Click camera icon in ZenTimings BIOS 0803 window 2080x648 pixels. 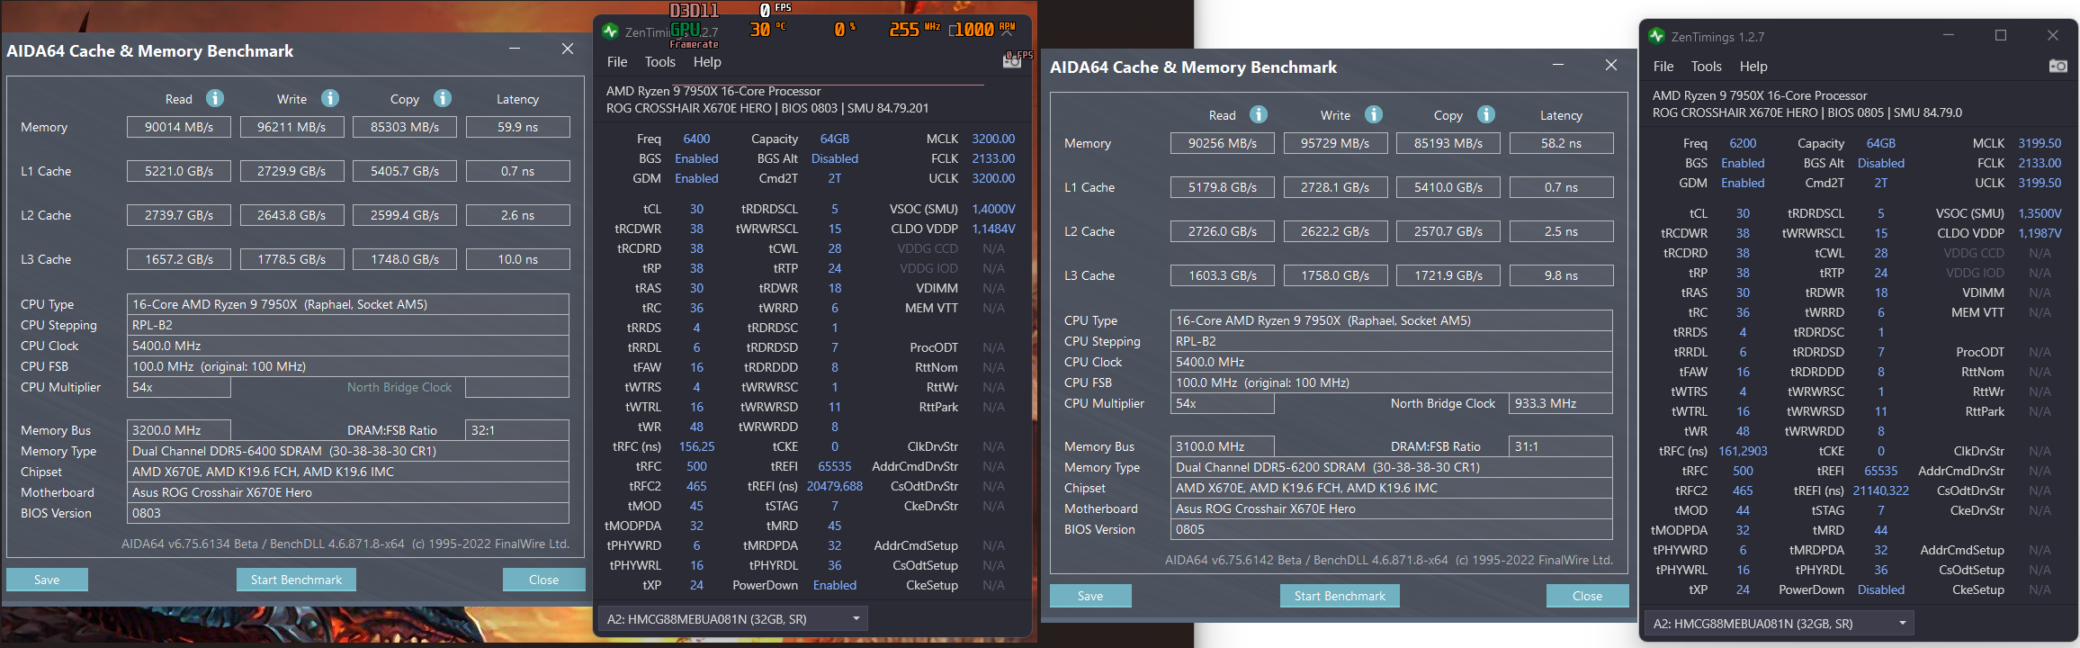[x=1012, y=61]
